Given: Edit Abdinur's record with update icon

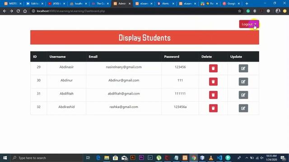Looking at the screenshot, I should coord(243,81).
